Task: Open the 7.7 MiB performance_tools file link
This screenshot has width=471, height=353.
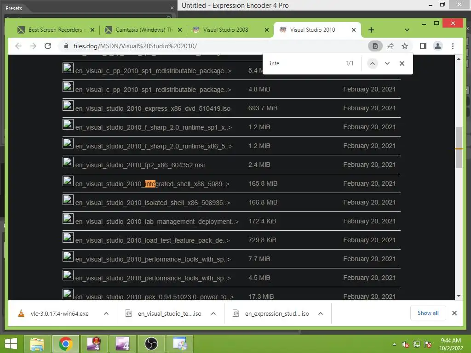Action: tap(153, 259)
